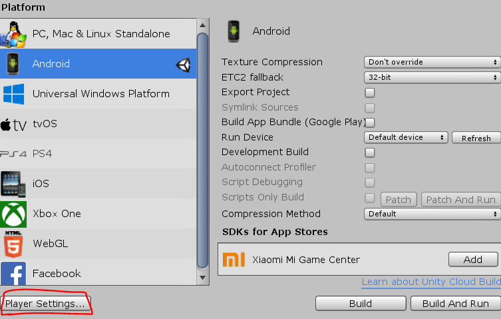Click the Patch And Run button

pos(460,200)
